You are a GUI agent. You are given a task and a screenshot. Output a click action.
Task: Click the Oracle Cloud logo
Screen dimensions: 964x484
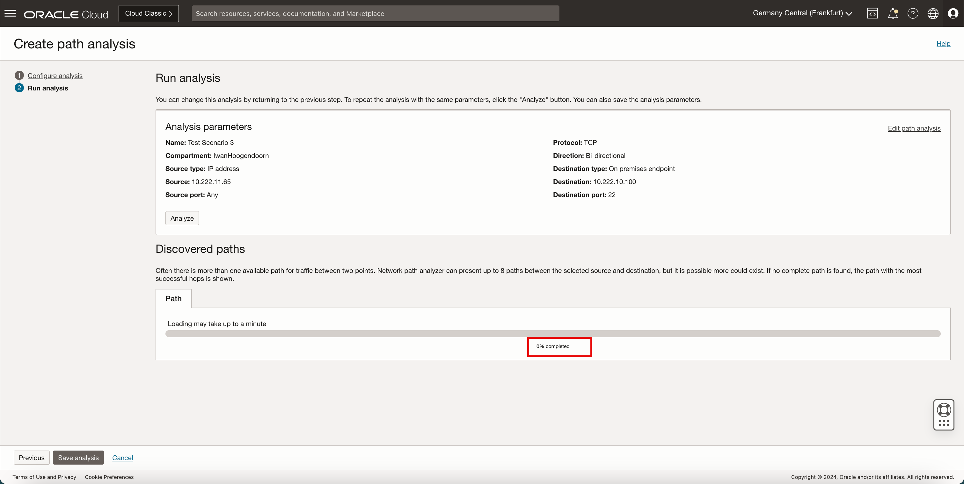point(66,14)
